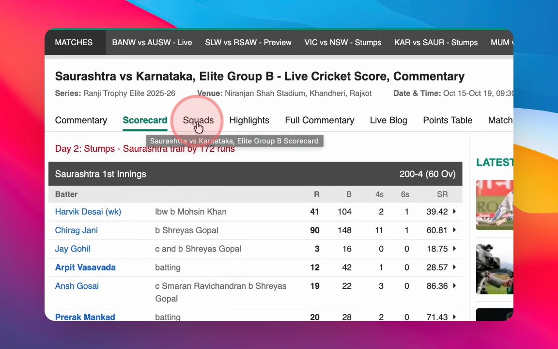Viewport: 558px width, 349px height.
Task: Expand Jay Gohil row arrow
Action: tap(454, 249)
